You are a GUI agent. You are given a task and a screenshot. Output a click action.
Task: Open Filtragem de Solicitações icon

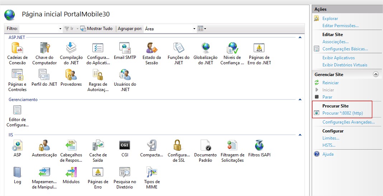[x=232, y=151]
